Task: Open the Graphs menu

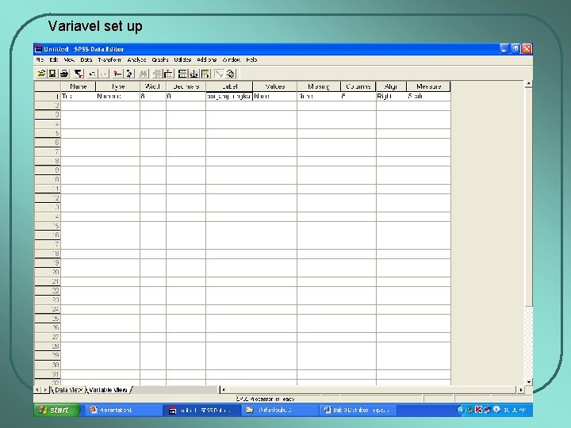Action: click(x=160, y=59)
